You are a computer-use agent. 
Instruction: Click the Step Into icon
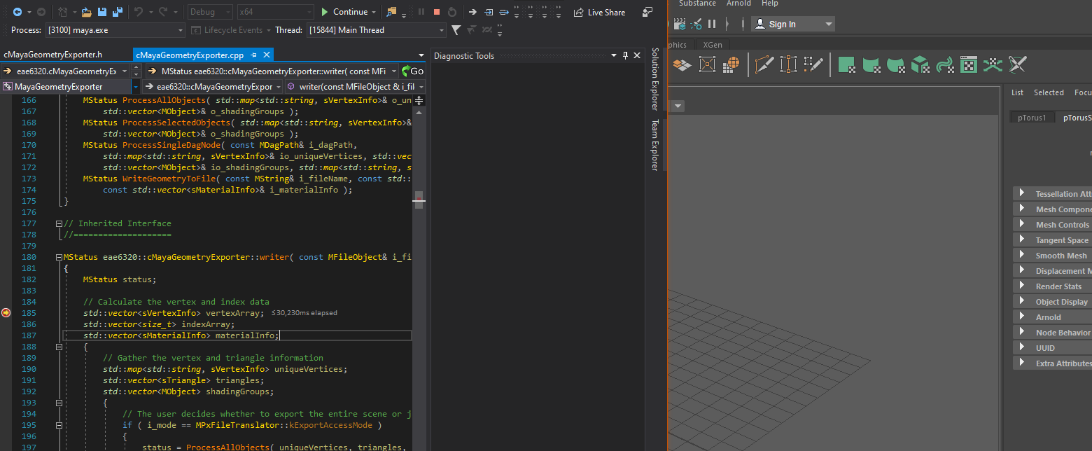[489, 12]
